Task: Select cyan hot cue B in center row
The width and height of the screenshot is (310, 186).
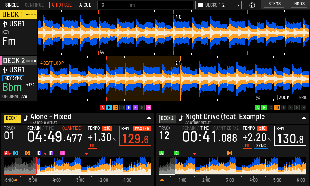Action: coord(109,108)
